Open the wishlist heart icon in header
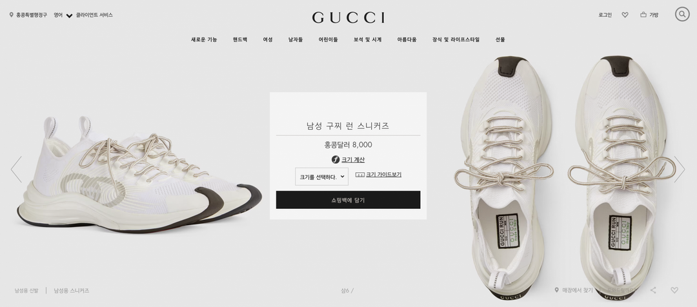This screenshot has height=307, width=697. tap(625, 15)
